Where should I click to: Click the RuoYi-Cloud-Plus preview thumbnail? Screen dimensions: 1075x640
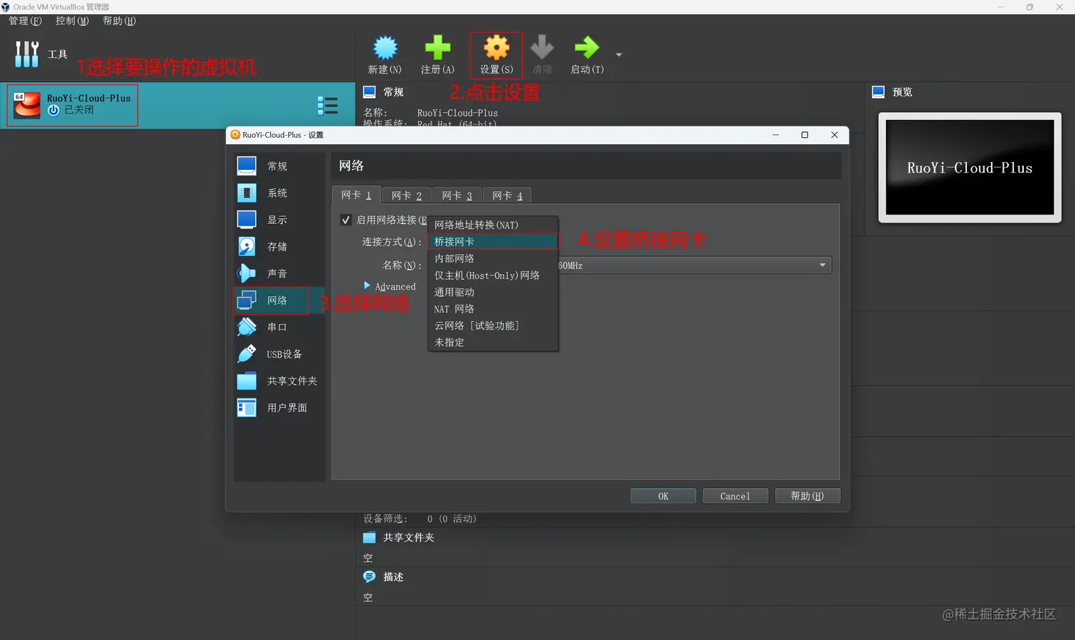click(970, 168)
